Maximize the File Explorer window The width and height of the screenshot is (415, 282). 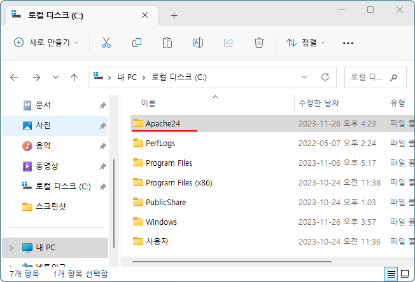[x=370, y=10]
